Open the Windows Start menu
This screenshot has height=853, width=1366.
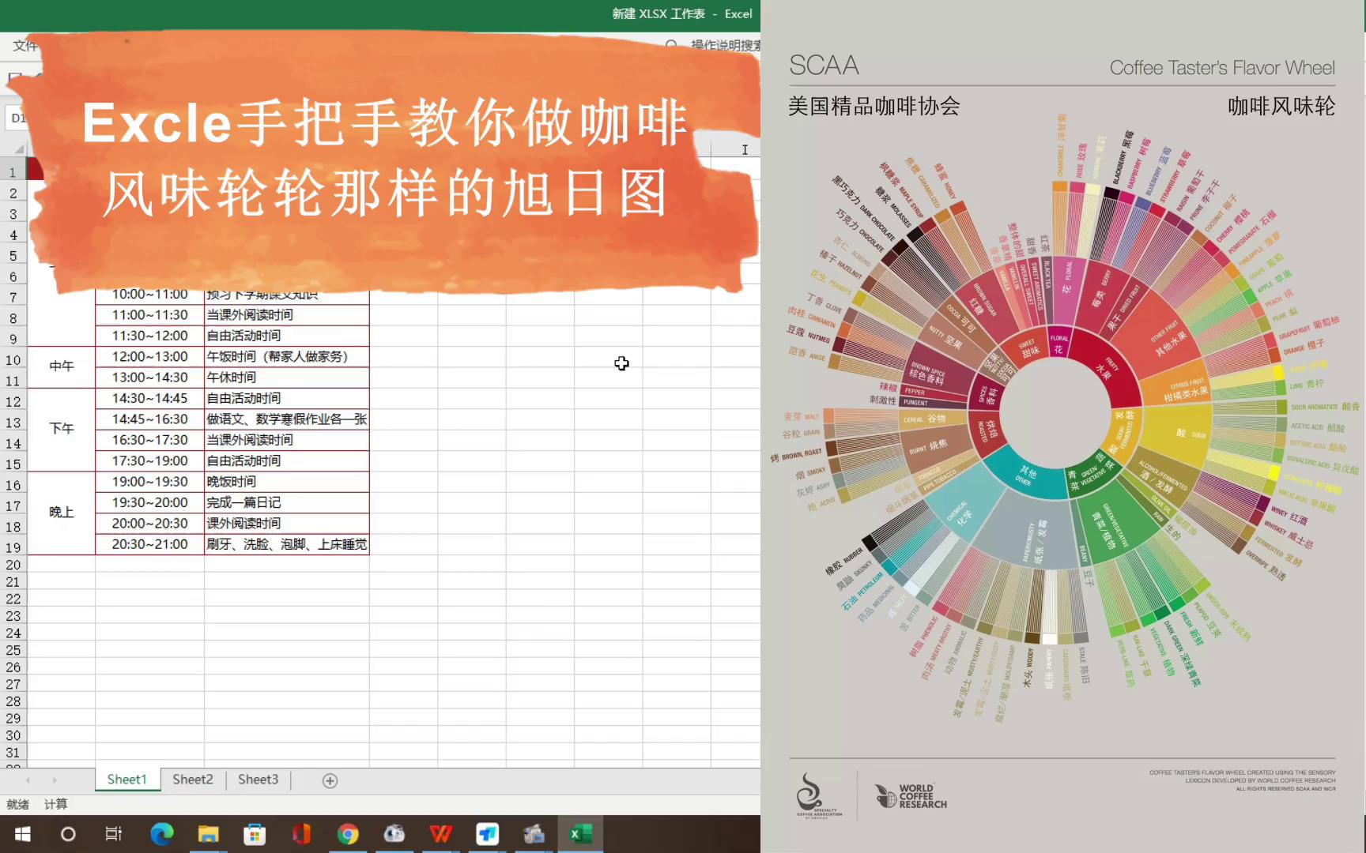click(x=22, y=834)
